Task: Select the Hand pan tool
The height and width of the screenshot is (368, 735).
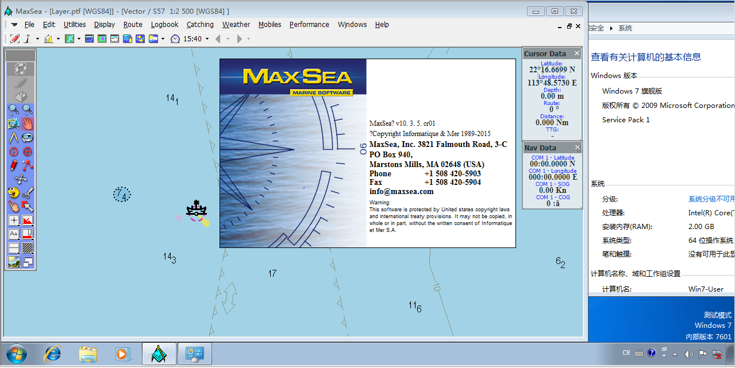Action: click(x=28, y=123)
